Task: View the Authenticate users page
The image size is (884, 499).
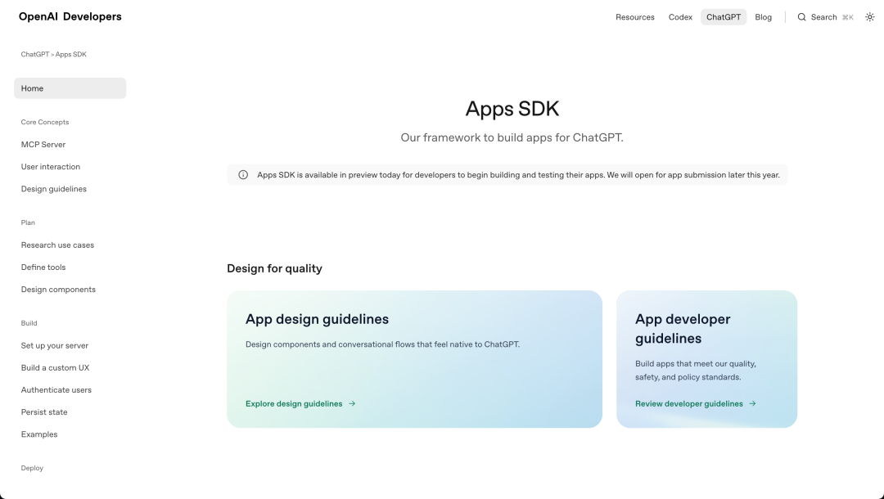Action: 56,390
